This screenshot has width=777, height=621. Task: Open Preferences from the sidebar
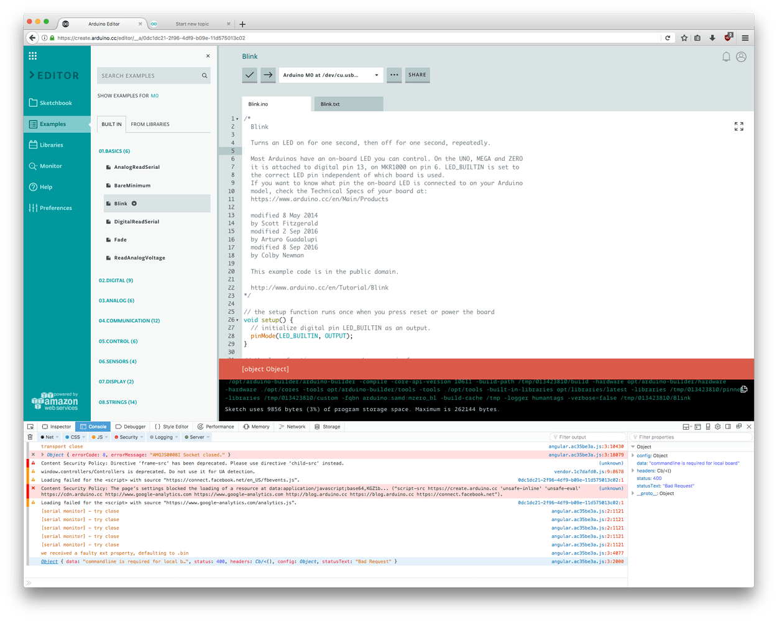pyautogui.click(x=56, y=207)
